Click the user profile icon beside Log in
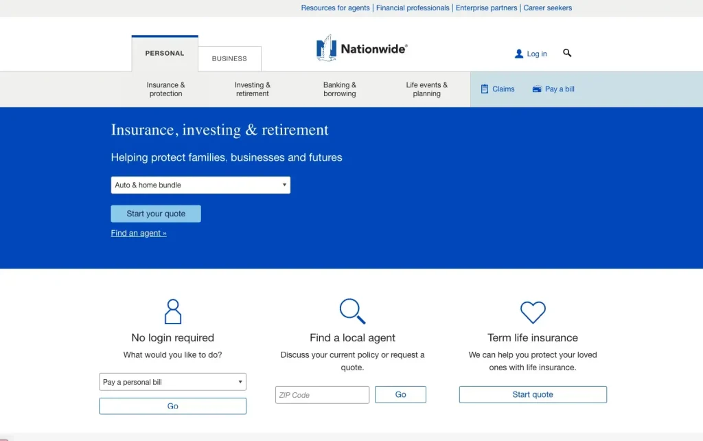This screenshot has width=703, height=441. point(519,54)
